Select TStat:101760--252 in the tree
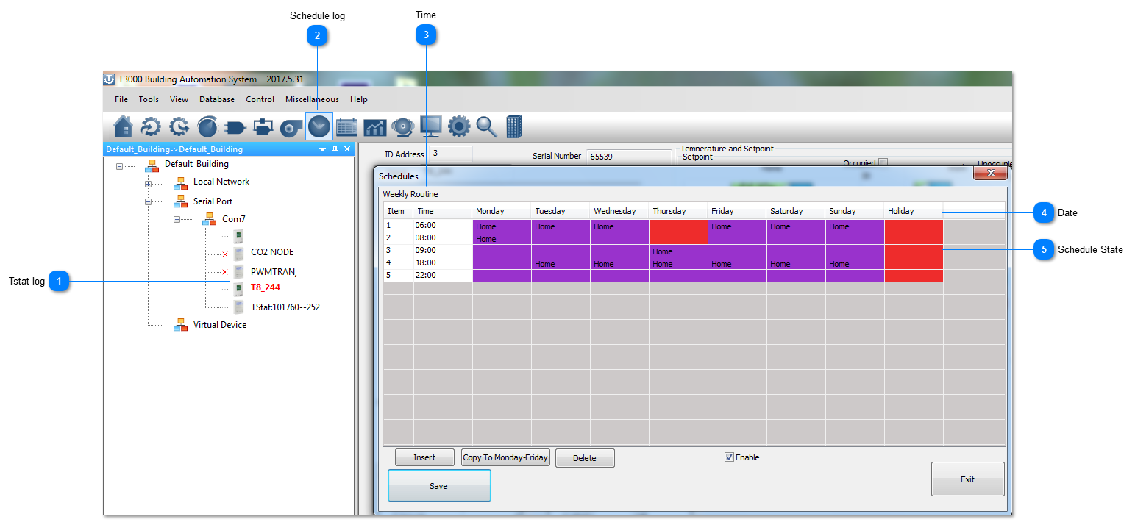The height and width of the screenshot is (522, 1135). 285,307
